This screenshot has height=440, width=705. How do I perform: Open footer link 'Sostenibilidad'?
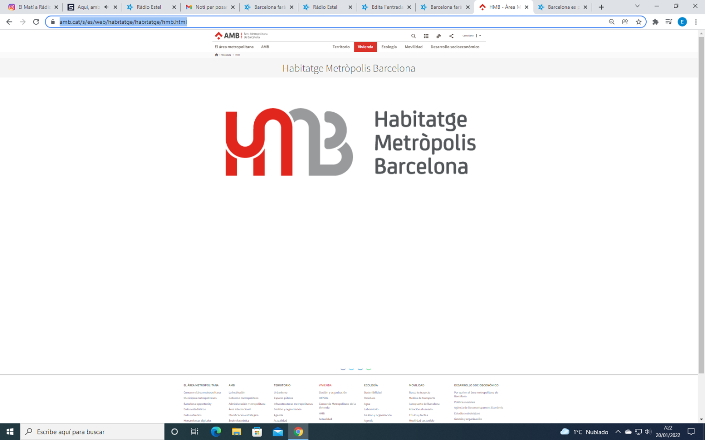[373, 392]
